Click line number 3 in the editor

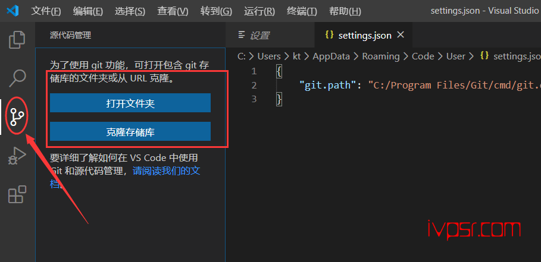coord(254,99)
